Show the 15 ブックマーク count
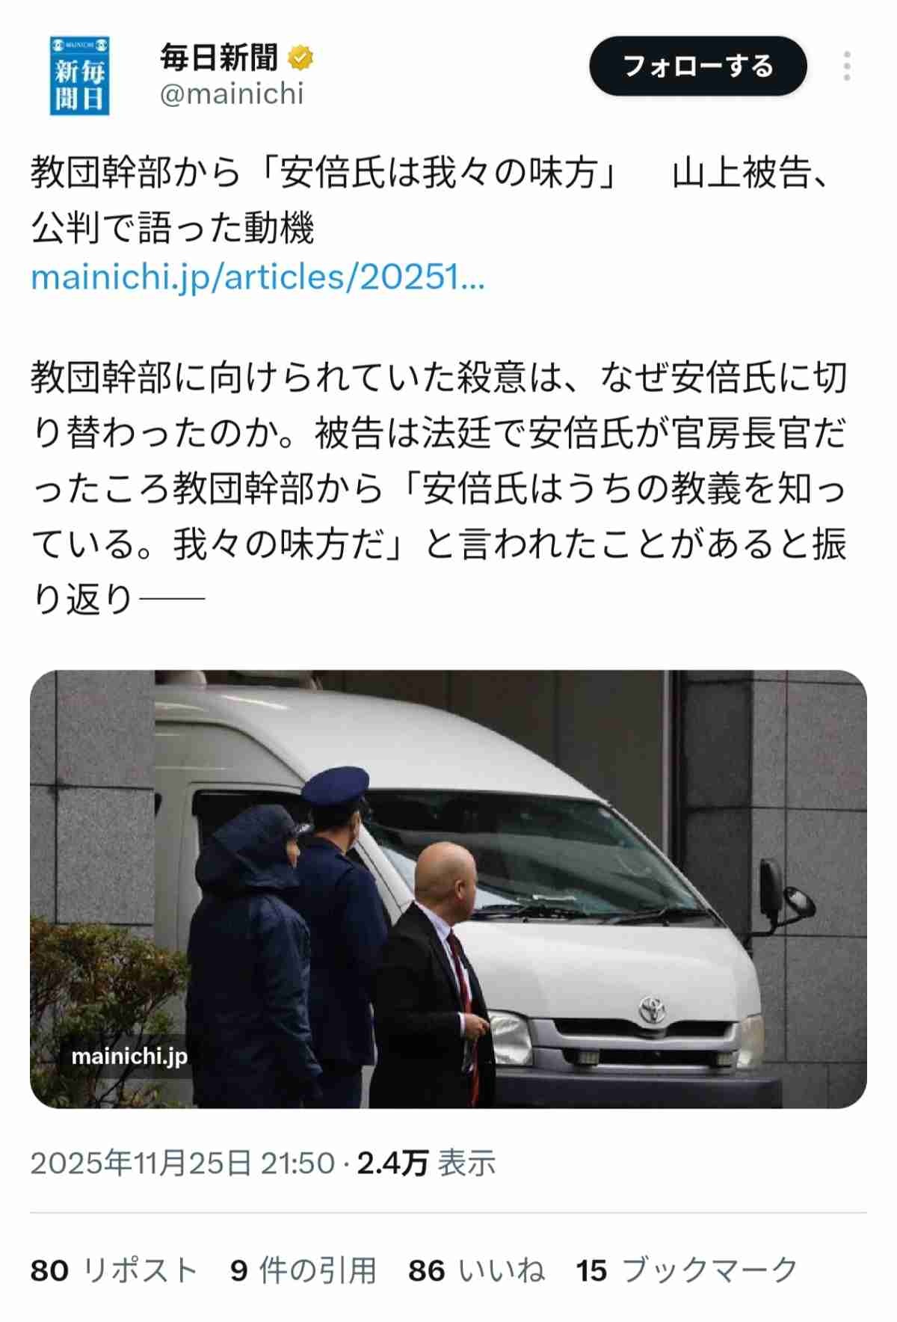897x1322 pixels. click(688, 1270)
